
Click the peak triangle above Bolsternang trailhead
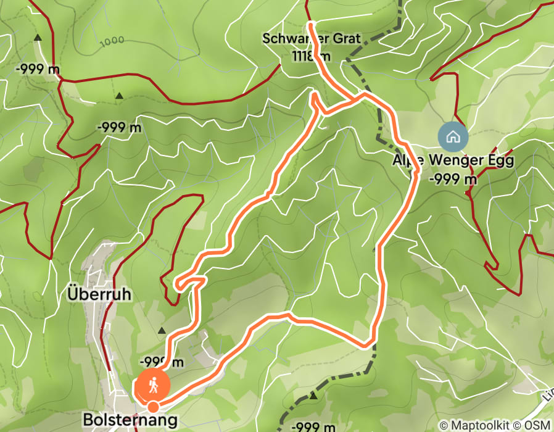tap(162, 331)
